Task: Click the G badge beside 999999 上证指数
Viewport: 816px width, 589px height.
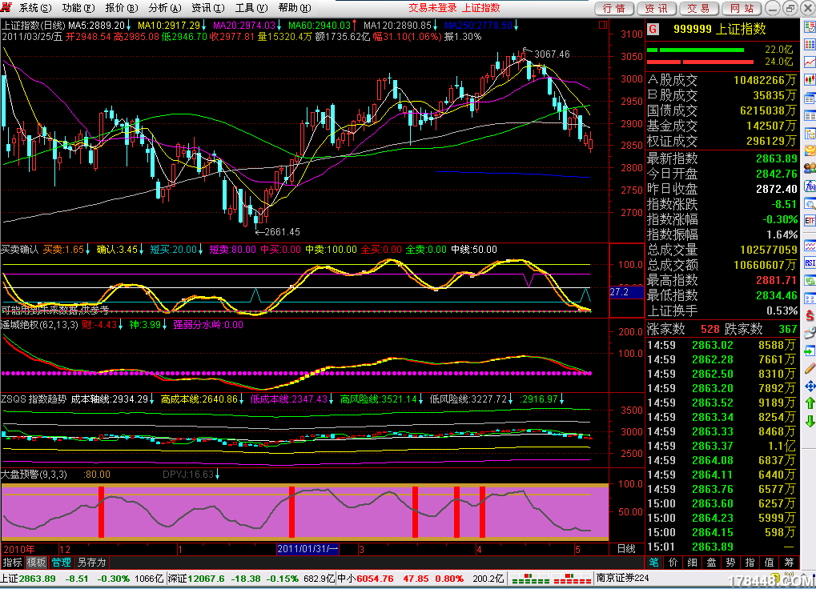Action: click(x=653, y=29)
